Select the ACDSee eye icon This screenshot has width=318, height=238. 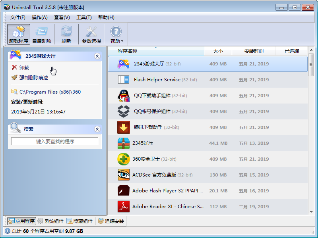[124, 175]
